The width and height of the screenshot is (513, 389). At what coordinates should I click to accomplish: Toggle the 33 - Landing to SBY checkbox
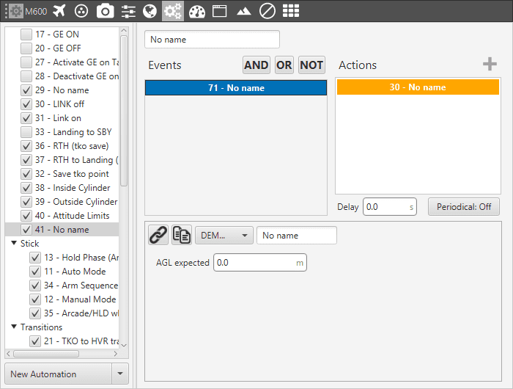[x=26, y=132]
